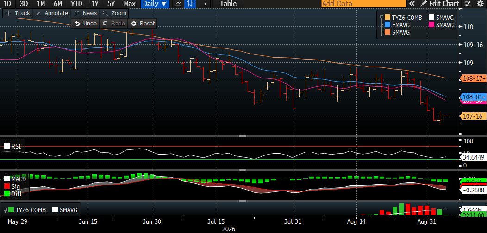Toggle the News overlay button
Screen dimensions: 487x233
(x=86, y=13)
